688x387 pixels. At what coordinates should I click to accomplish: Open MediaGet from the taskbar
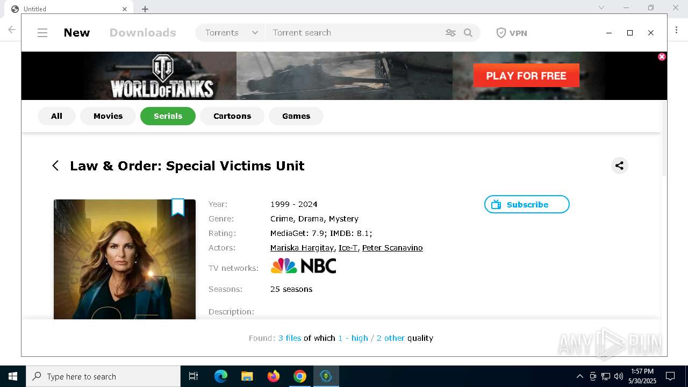coord(326,376)
